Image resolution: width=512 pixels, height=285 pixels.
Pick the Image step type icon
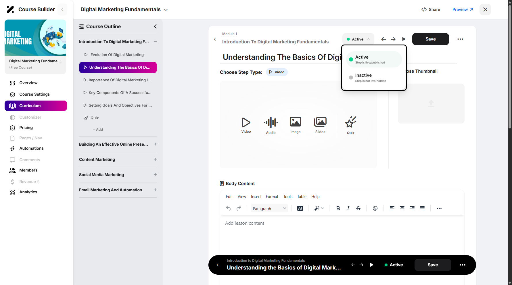pyautogui.click(x=296, y=125)
